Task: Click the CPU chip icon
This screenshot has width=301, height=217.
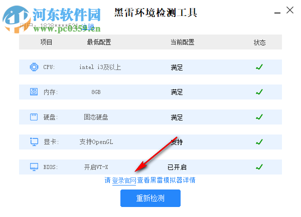Action: point(34,67)
